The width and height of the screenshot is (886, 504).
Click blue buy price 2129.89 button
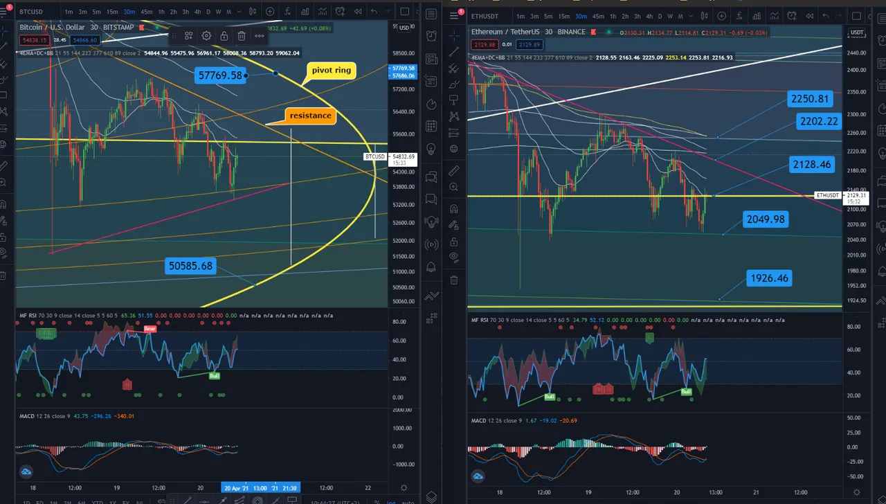coord(530,44)
